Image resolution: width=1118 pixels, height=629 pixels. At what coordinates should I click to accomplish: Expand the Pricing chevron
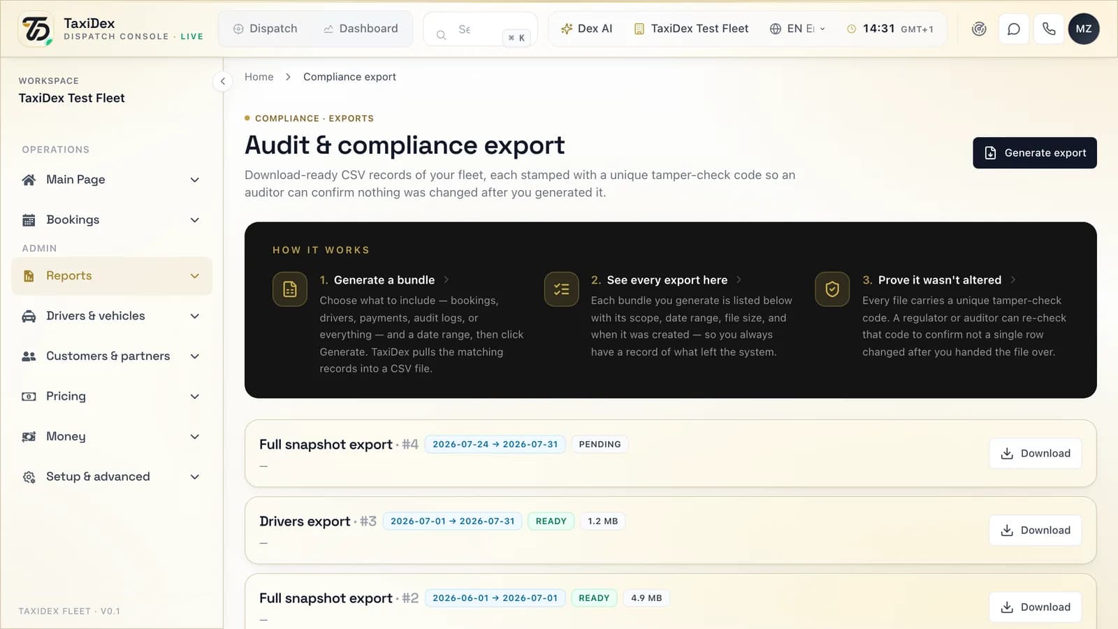195,396
